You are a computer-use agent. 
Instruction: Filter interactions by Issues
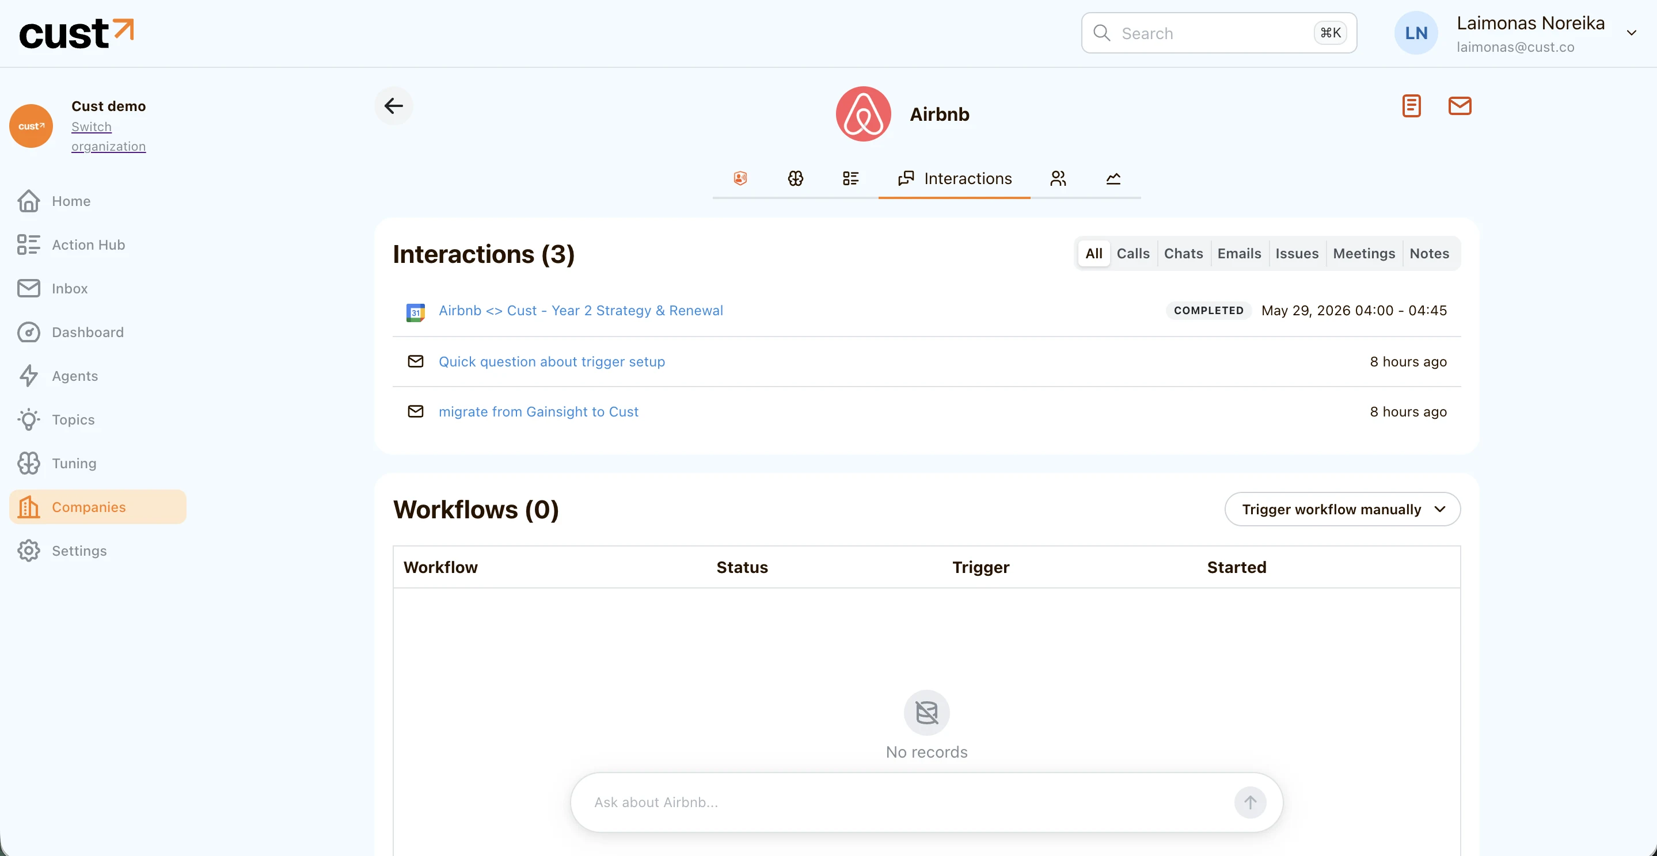1297,253
